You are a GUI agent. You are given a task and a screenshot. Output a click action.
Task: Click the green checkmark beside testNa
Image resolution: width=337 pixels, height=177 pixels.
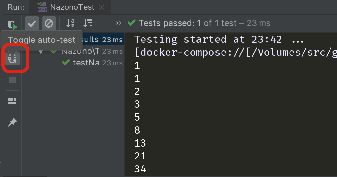click(66, 63)
